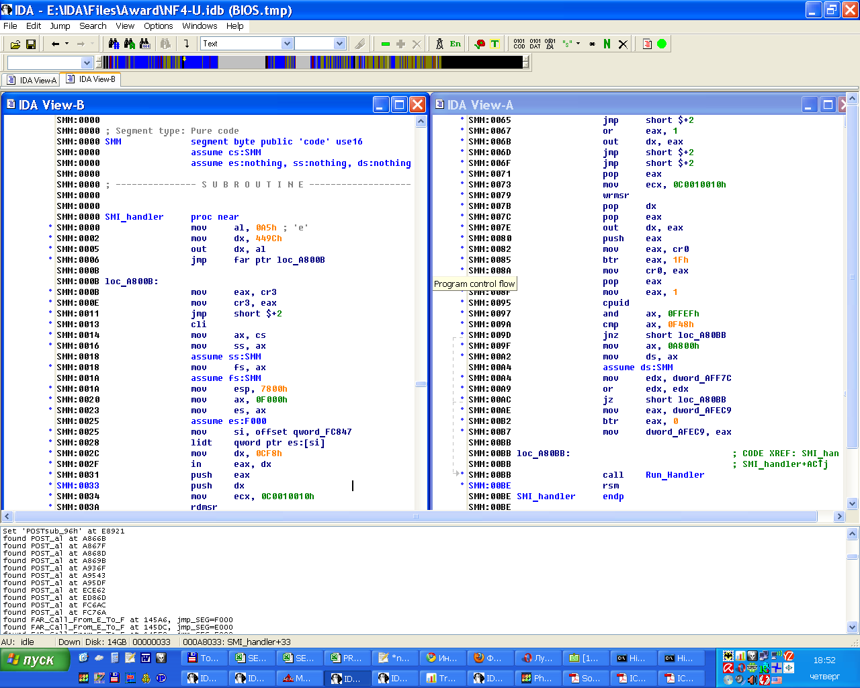This screenshot has height=688, width=860.
Task: Click the green "s" string icon
Action: pos(567,44)
